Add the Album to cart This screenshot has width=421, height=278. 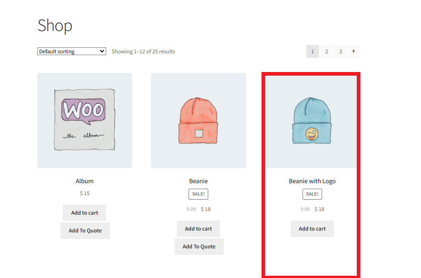tap(84, 213)
